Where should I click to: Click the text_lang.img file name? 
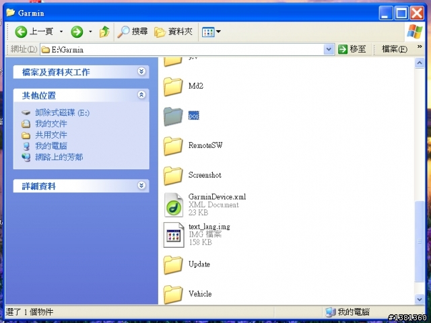pos(209,227)
